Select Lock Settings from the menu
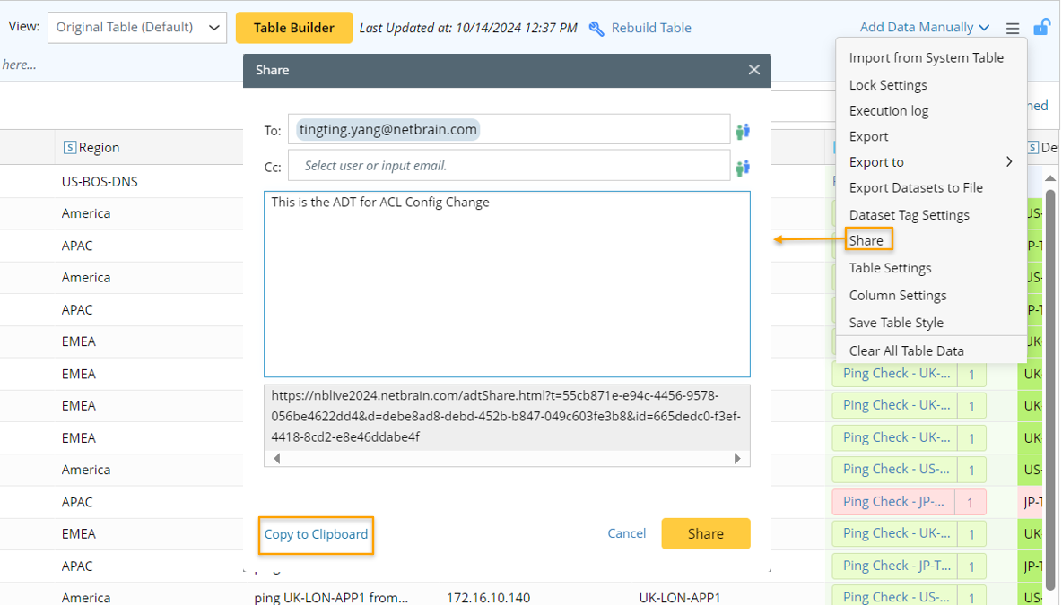Screen dimensions: 1062x605 point(888,85)
